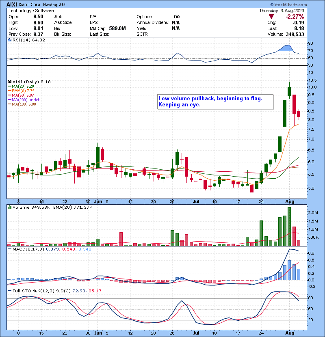Click the 'Jun' label on the price chart axis
The height and width of the screenshot is (337, 325).
[x=98, y=202]
